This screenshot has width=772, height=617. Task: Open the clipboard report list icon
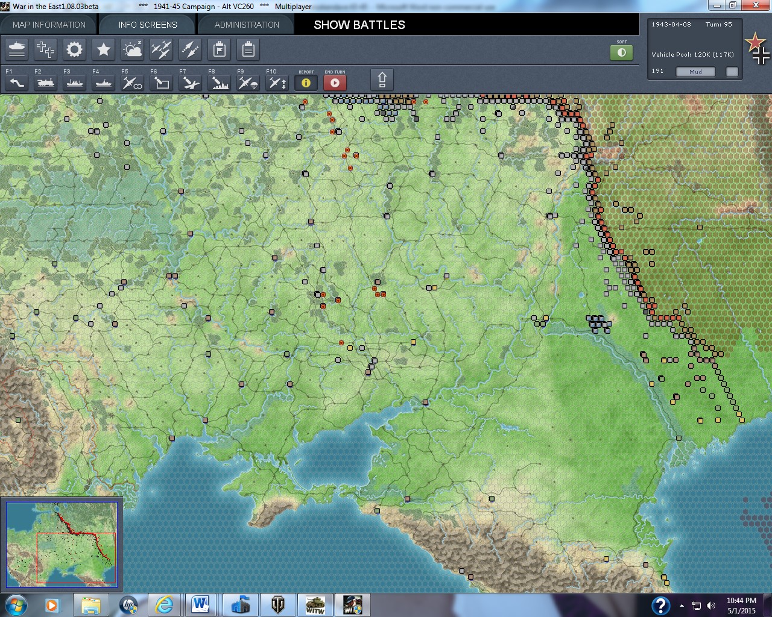pos(248,49)
